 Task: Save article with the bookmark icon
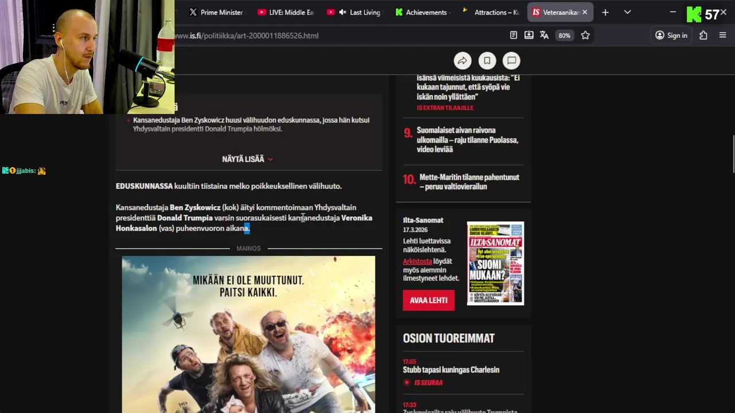click(x=487, y=60)
